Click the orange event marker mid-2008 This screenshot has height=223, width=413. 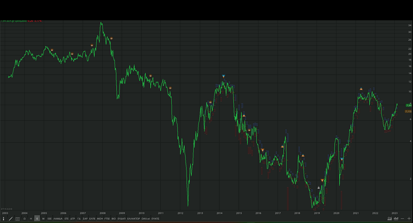coord(111,39)
